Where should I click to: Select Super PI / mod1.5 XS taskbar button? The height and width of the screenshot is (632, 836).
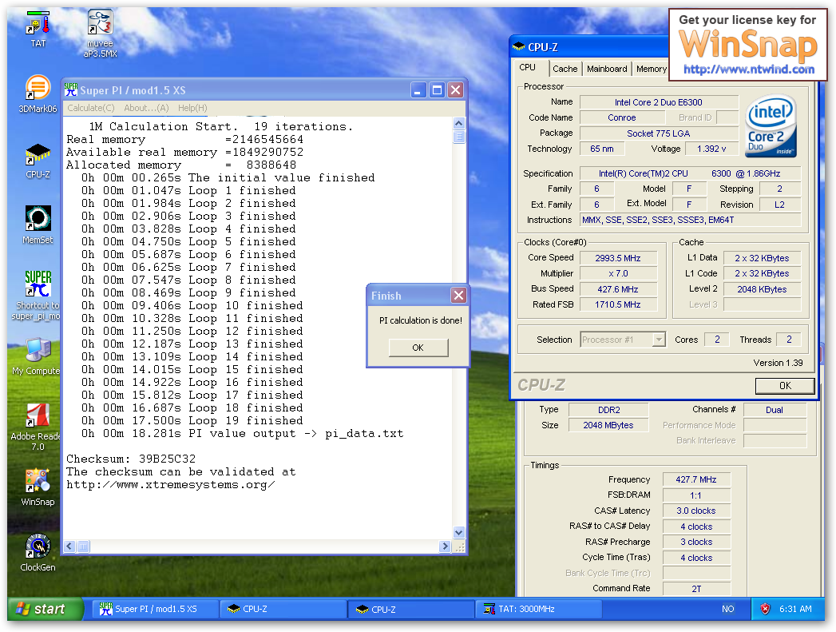(156, 609)
